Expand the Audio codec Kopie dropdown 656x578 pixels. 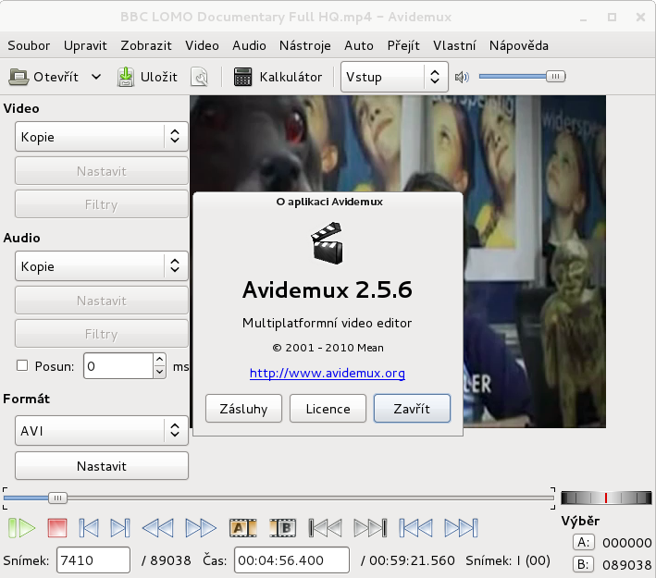[x=102, y=266]
